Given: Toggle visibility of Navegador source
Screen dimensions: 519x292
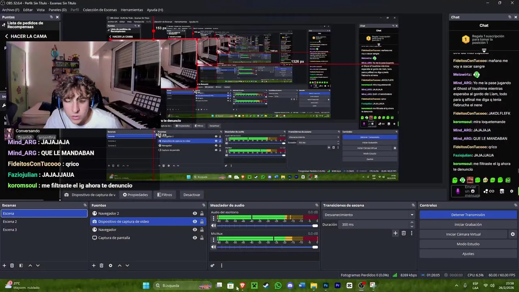Looking at the screenshot, I should click(x=195, y=230).
